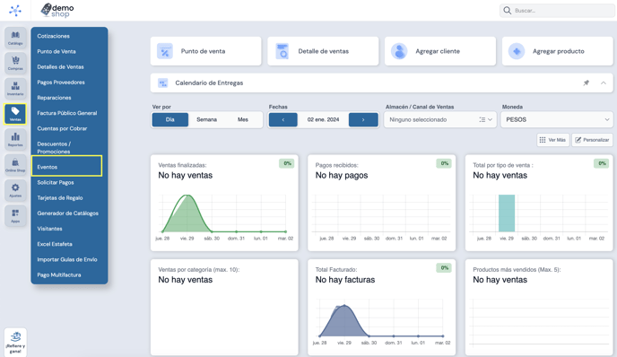Open Factura Público General menu item
The width and height of the screenshot is (617, 357).
67,113
